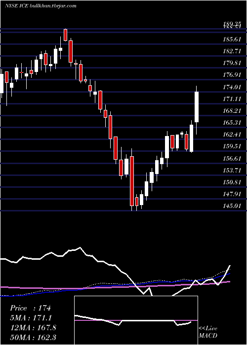Screen dimensions: 247x345
Task: Click the 159.51 price axis label
Action: [x=231, y=147]
